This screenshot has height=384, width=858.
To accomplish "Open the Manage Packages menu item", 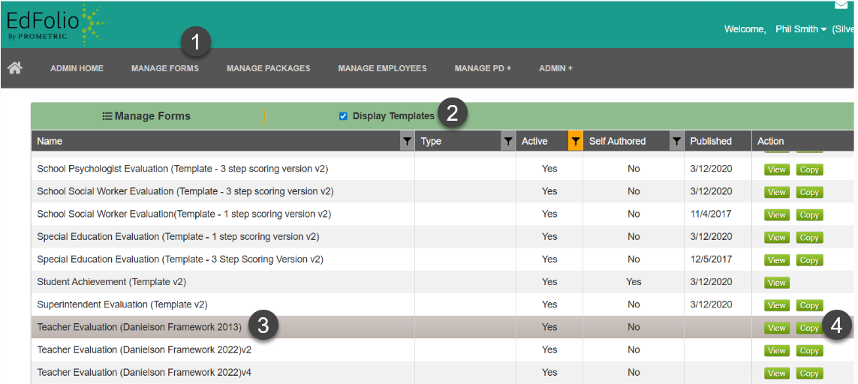I will click(268, 68).
